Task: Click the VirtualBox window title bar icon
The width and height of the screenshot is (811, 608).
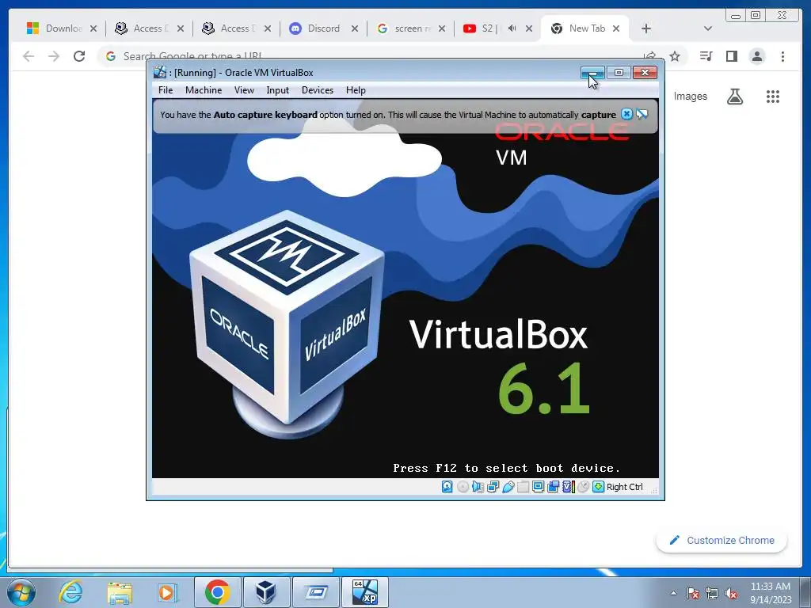Action: pos(160,72)
